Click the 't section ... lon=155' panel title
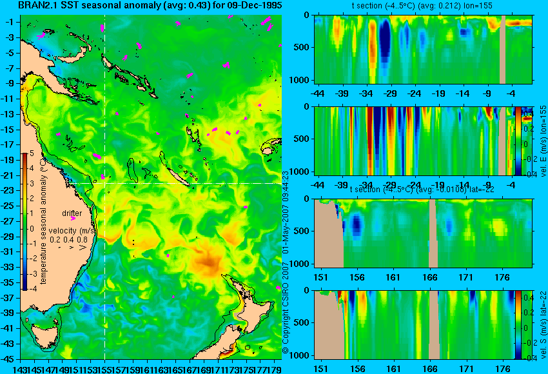The image size is (548, 374). pos(422,6)
